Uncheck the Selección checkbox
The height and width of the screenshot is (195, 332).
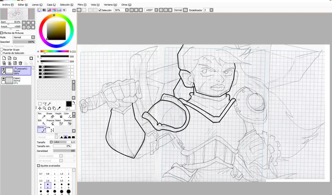pyautogui.click(x=100, y=10)
